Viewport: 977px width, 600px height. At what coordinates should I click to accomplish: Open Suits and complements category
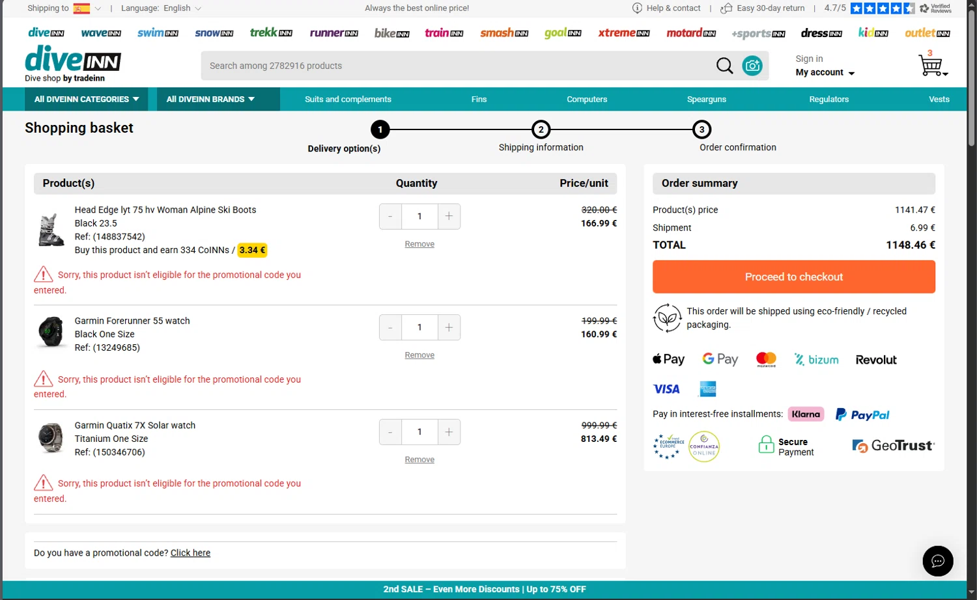click(x=348, y=100)
